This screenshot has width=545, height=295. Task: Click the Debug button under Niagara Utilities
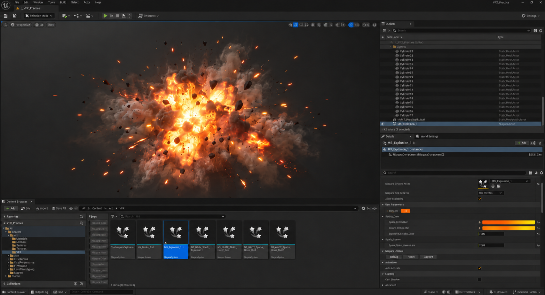point(394,257)
